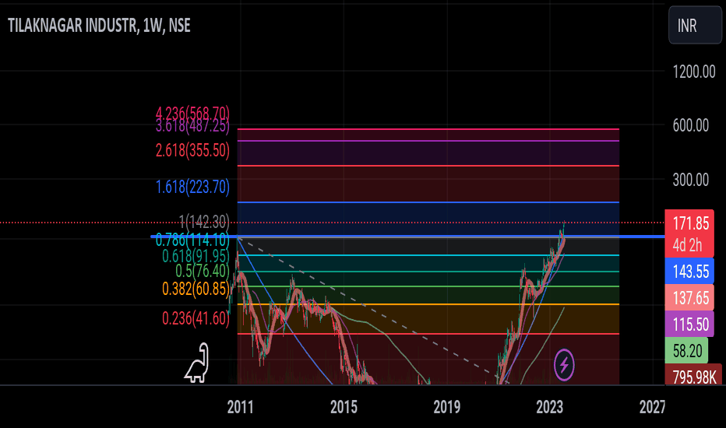The image size is (726, 428).
Task: Click the 115.50 purple price label
Action: coord(690,325)
